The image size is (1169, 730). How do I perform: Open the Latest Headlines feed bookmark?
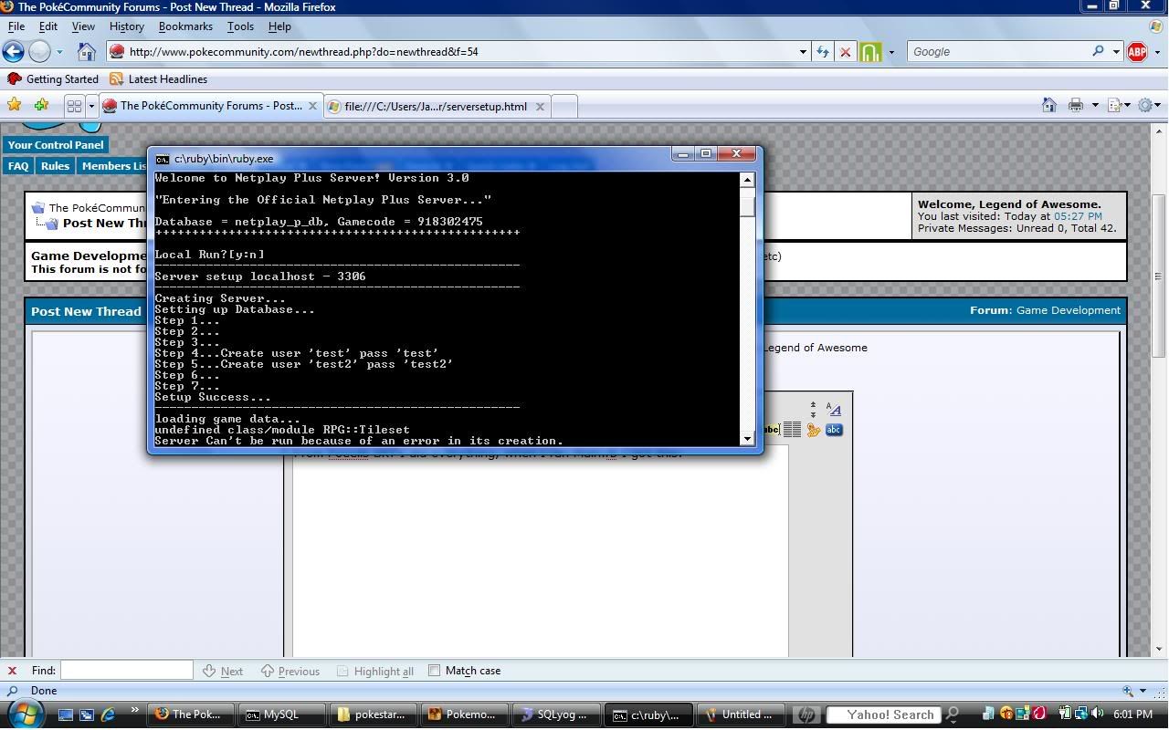159,79
